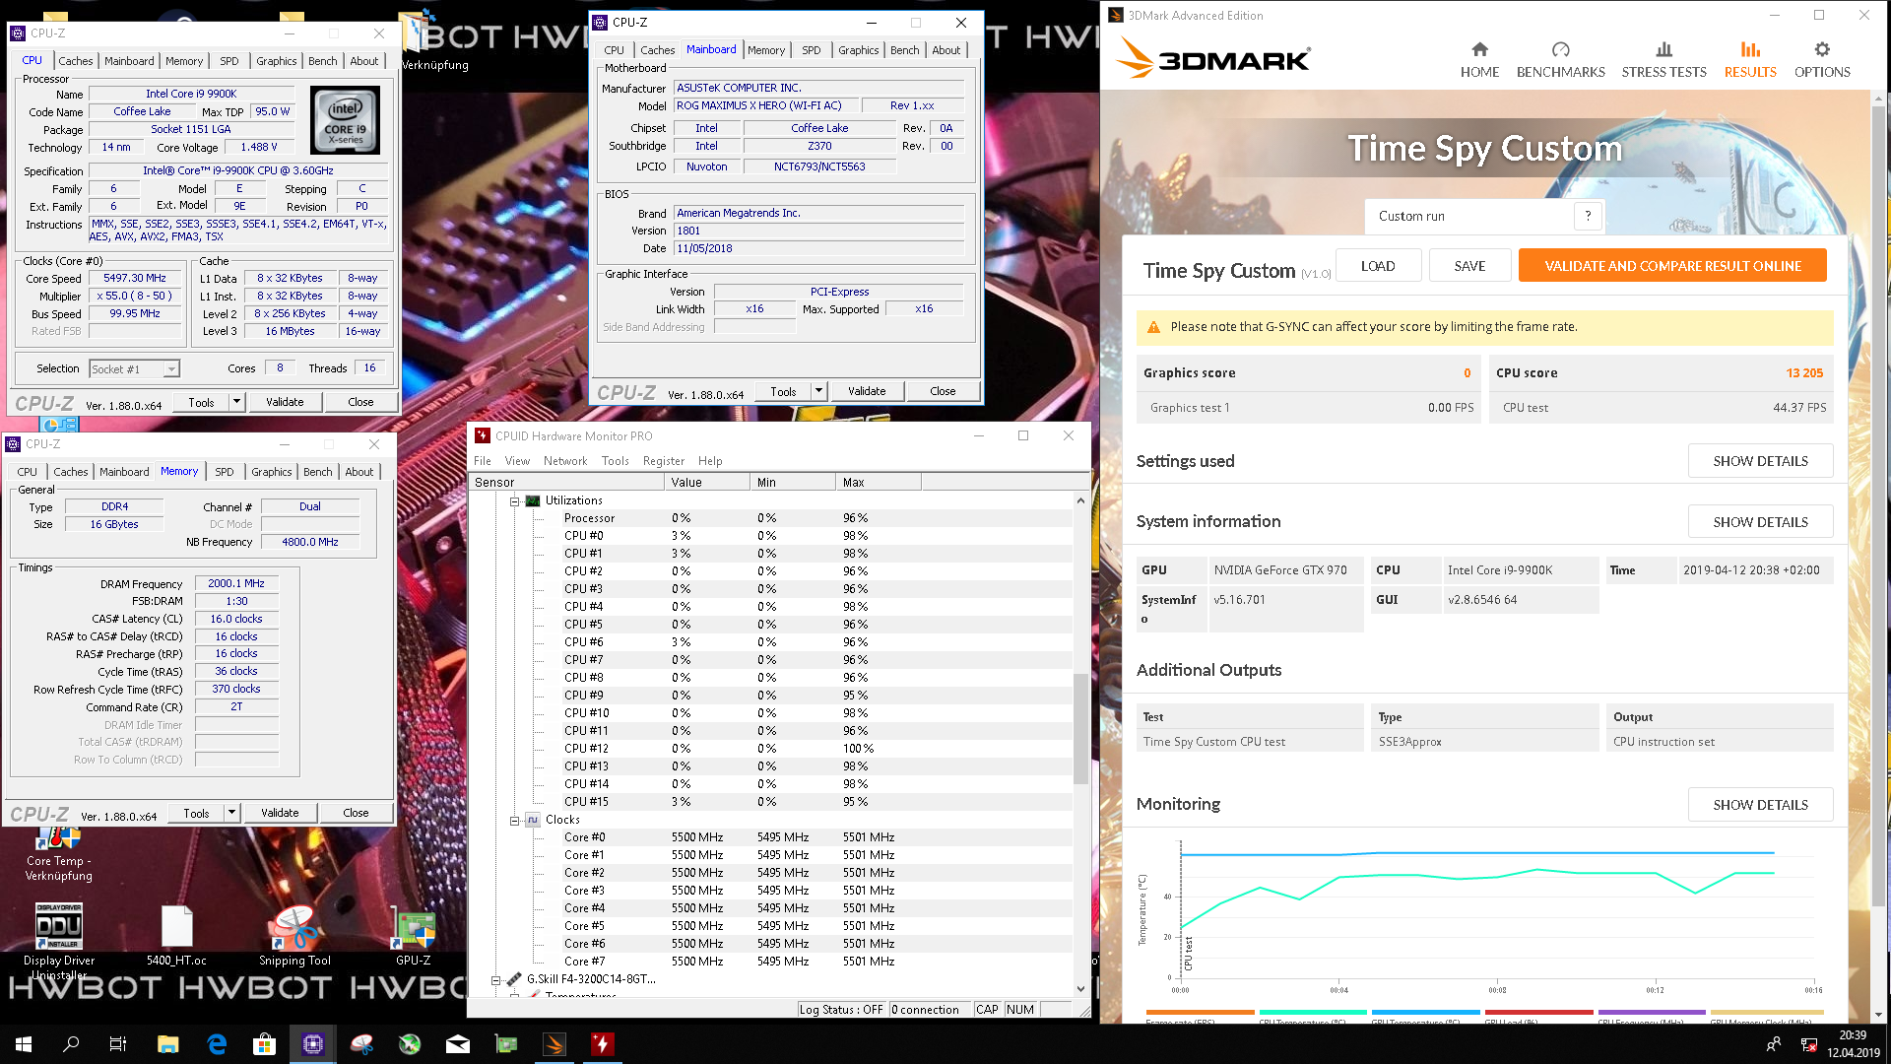Click the SAVE button in 3DMark
The height and width of the screenshot is (1064, 1891).
1469,266
